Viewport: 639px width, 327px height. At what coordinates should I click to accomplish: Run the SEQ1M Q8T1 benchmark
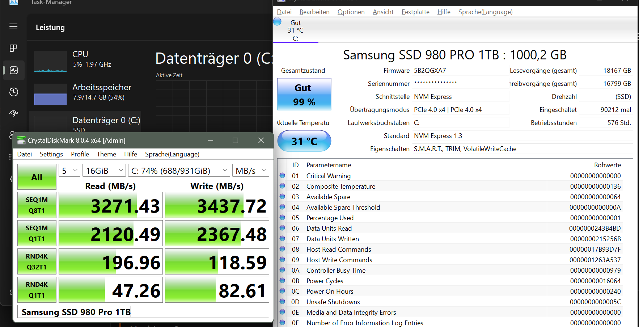pos(37,205)
